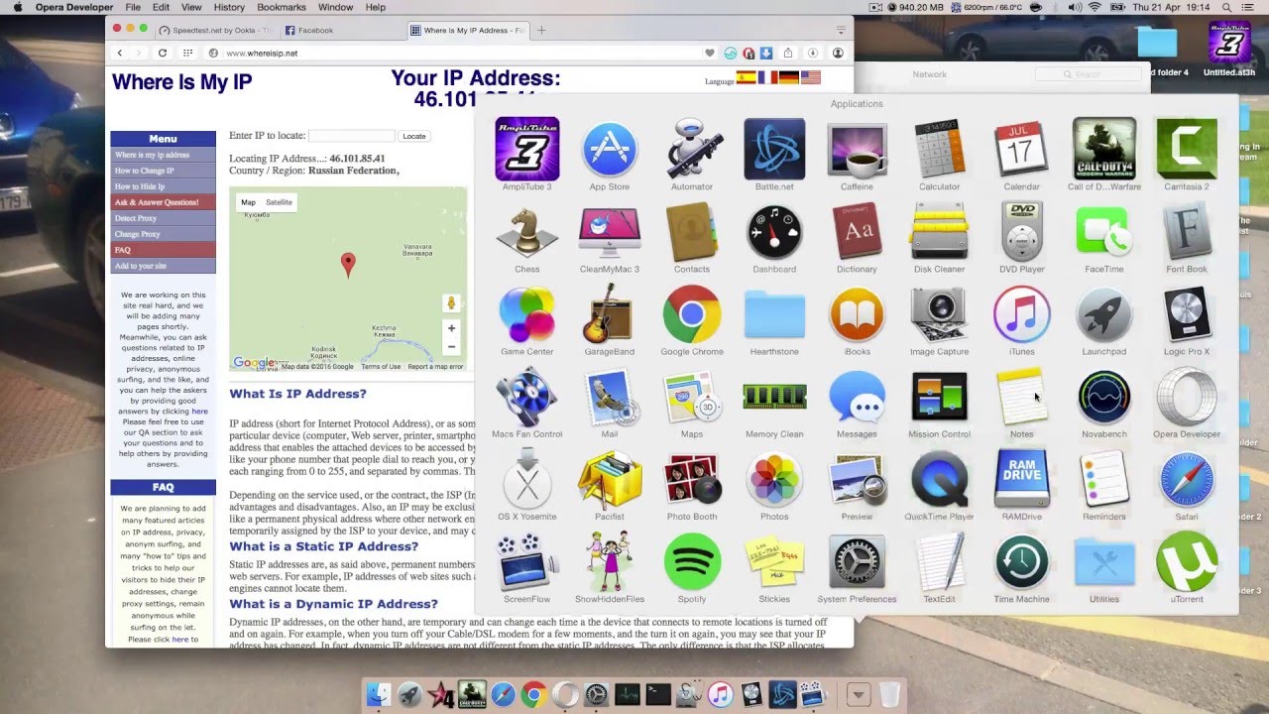Launch GarageBand guitar icon

[610, 313]
